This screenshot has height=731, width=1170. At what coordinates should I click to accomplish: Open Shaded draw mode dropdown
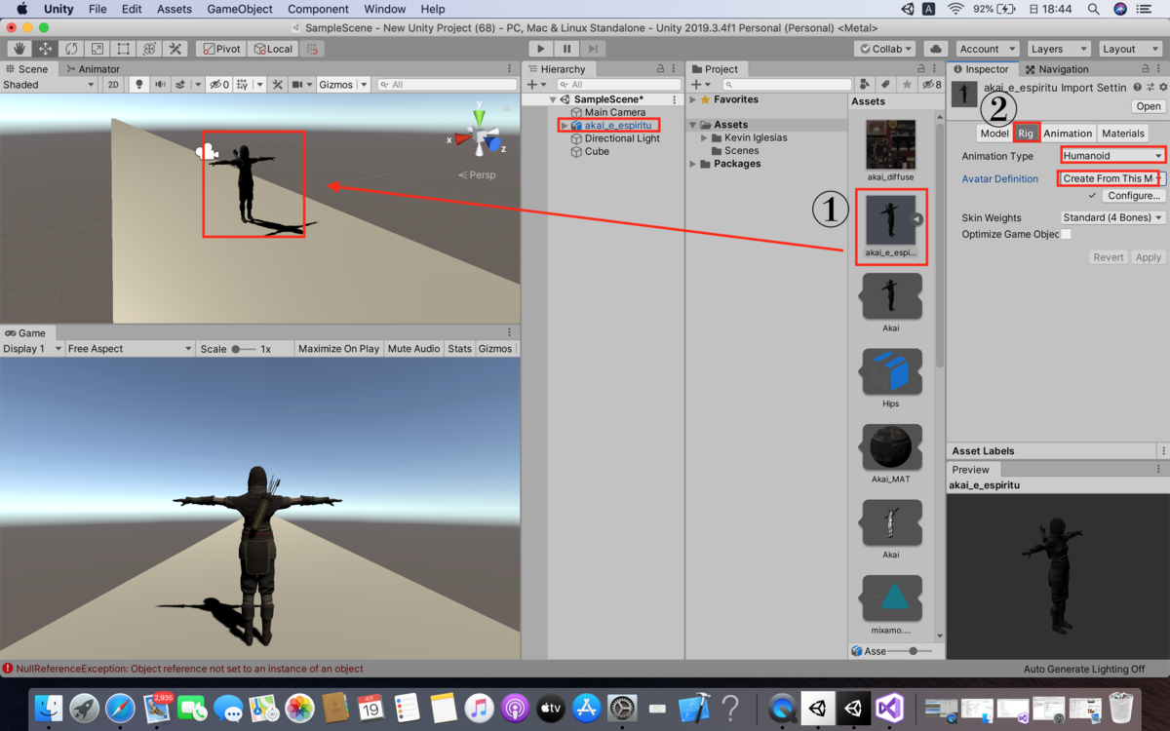click(48, 85)
